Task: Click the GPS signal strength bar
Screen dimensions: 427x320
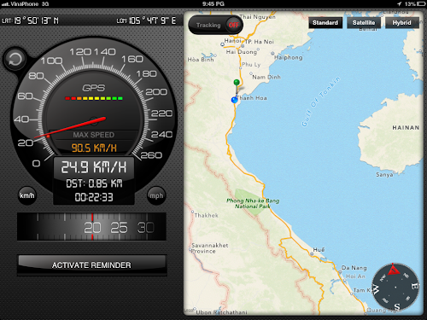Action: point(94,98)
